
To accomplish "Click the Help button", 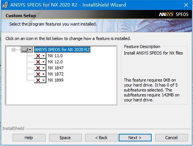I will pos(29,138).
